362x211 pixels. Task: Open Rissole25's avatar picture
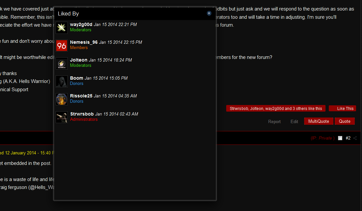[x=61, y=99]
